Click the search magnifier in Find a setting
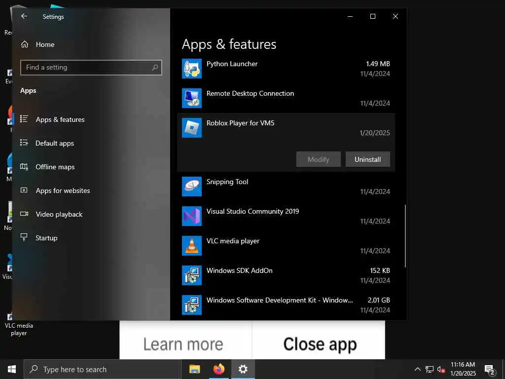 (x=155, y=67)
